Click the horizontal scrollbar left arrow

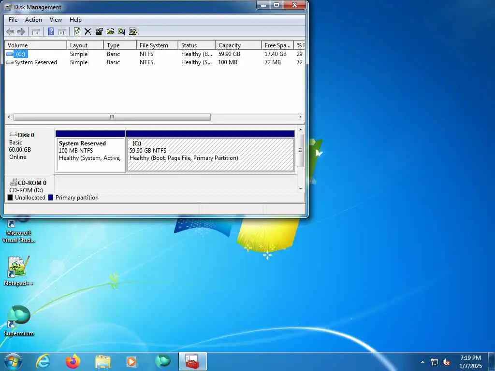[9, 117]
